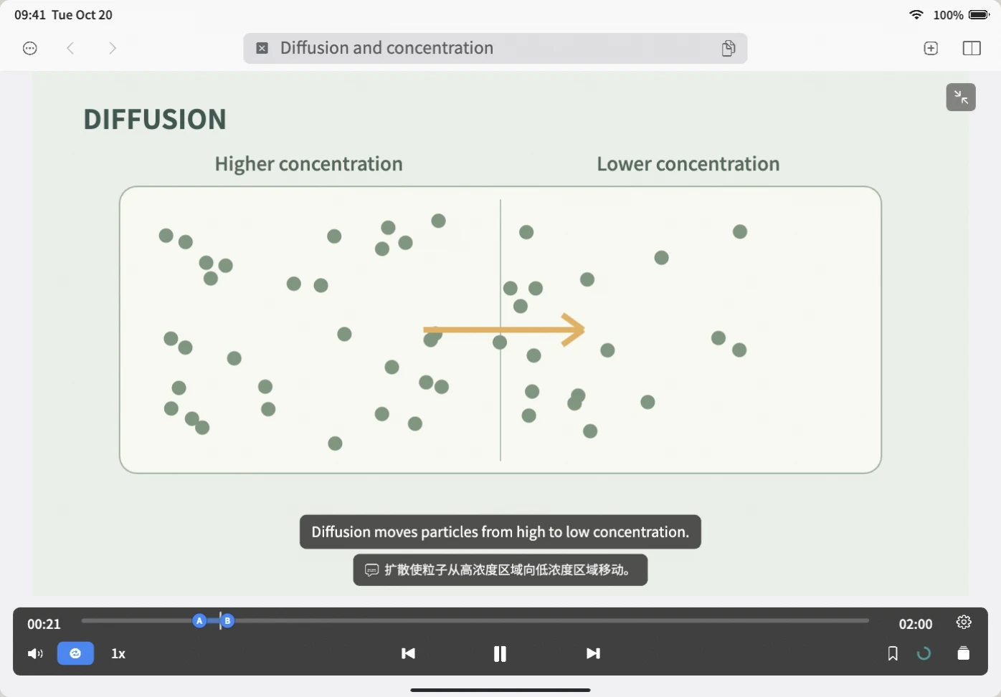
Task: Go forward with the right chevron
Action: coord(112,48)
